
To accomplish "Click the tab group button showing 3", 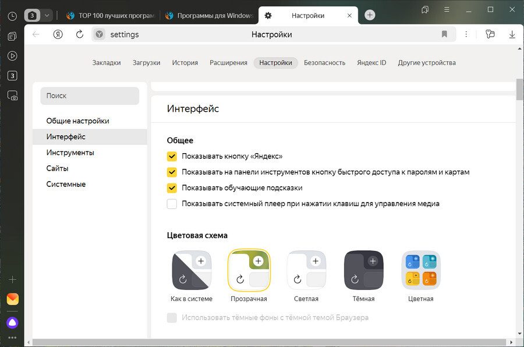I will [x=32, y=15].
